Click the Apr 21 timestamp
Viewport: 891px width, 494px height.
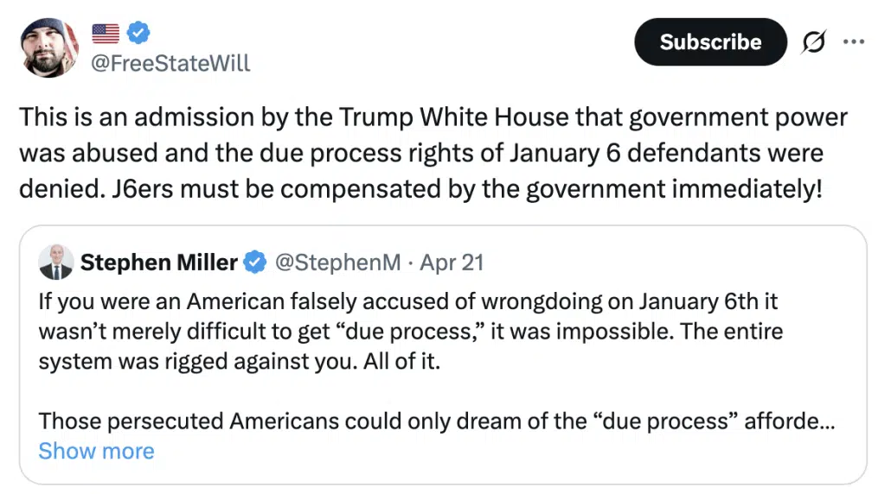[452, 263]
